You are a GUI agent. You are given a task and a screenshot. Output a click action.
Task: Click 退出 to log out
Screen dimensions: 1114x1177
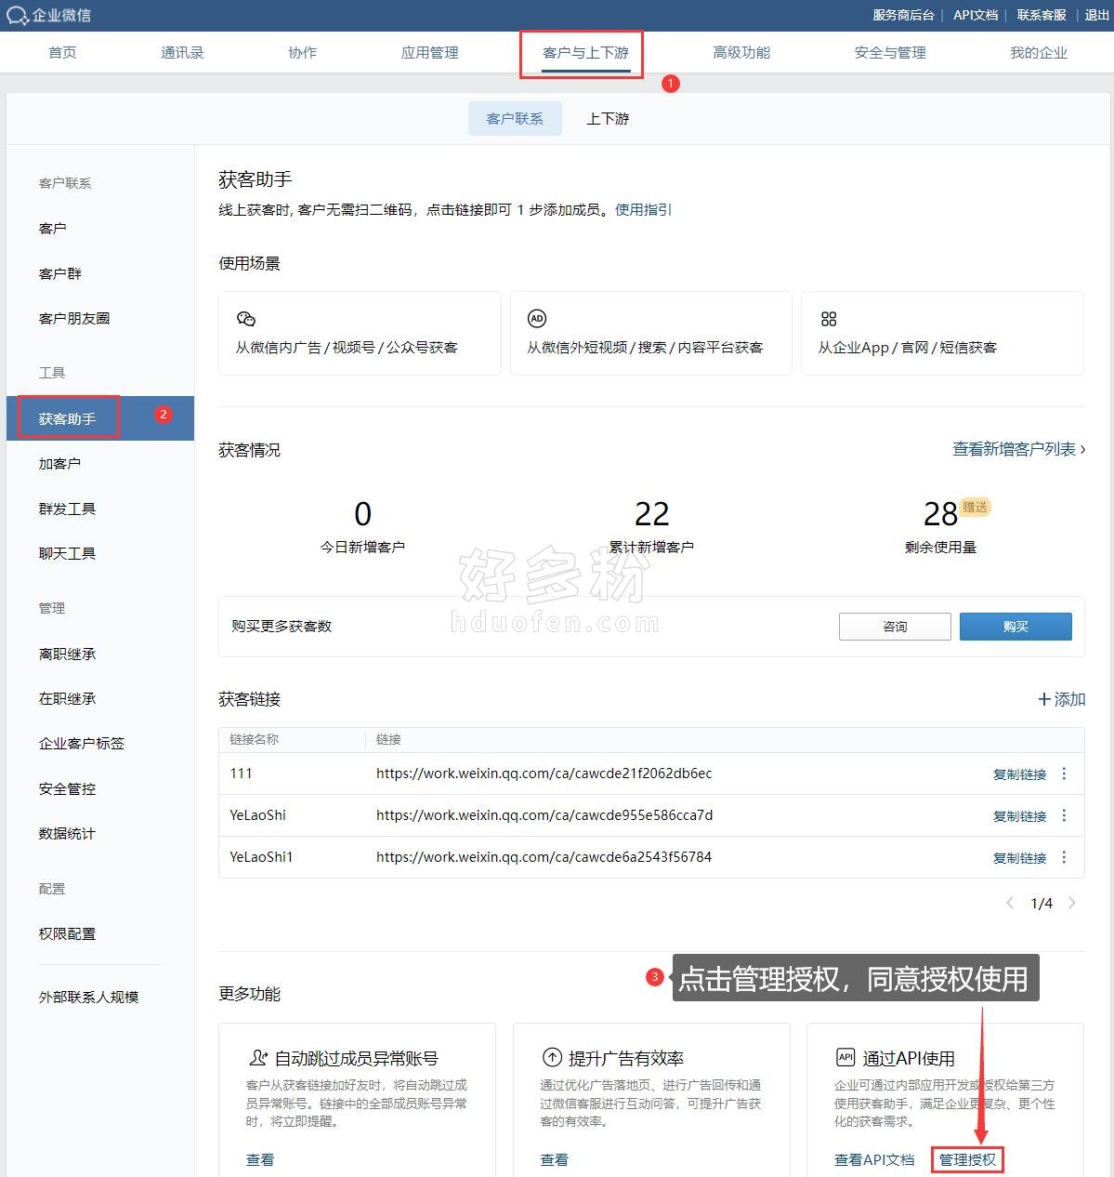click(1097, 15)
